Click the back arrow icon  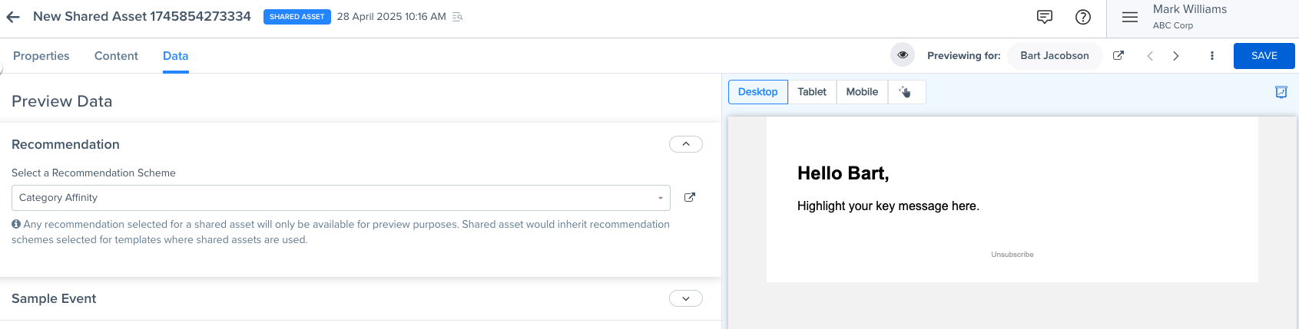pyautogui.click(x=13, y=17)
